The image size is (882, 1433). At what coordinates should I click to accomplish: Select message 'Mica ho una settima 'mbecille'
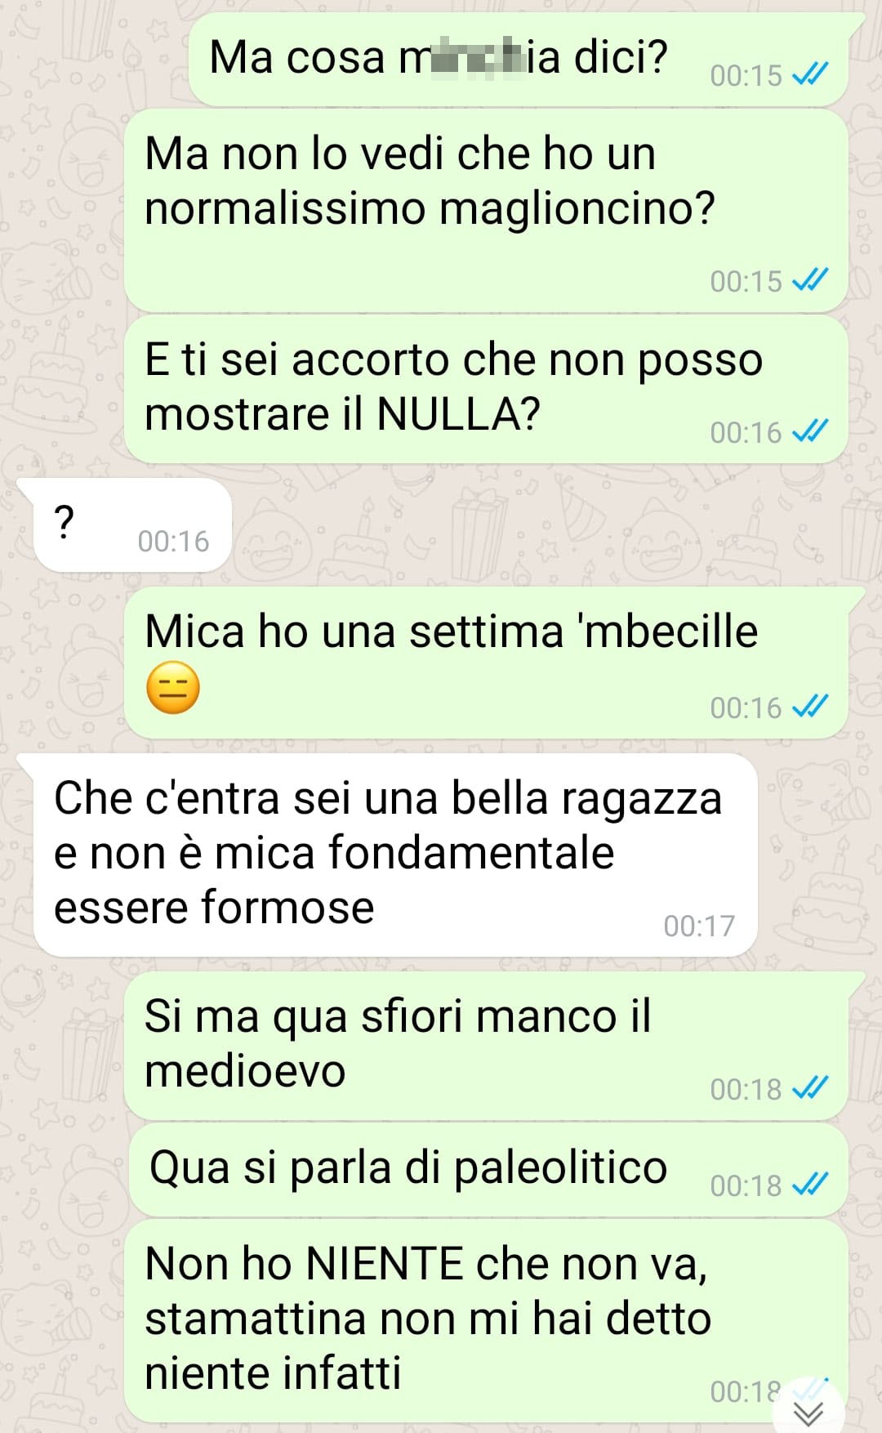coord(486,663)
